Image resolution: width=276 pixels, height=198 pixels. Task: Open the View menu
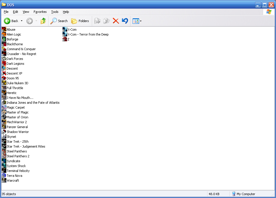click(x=26, y=12)
